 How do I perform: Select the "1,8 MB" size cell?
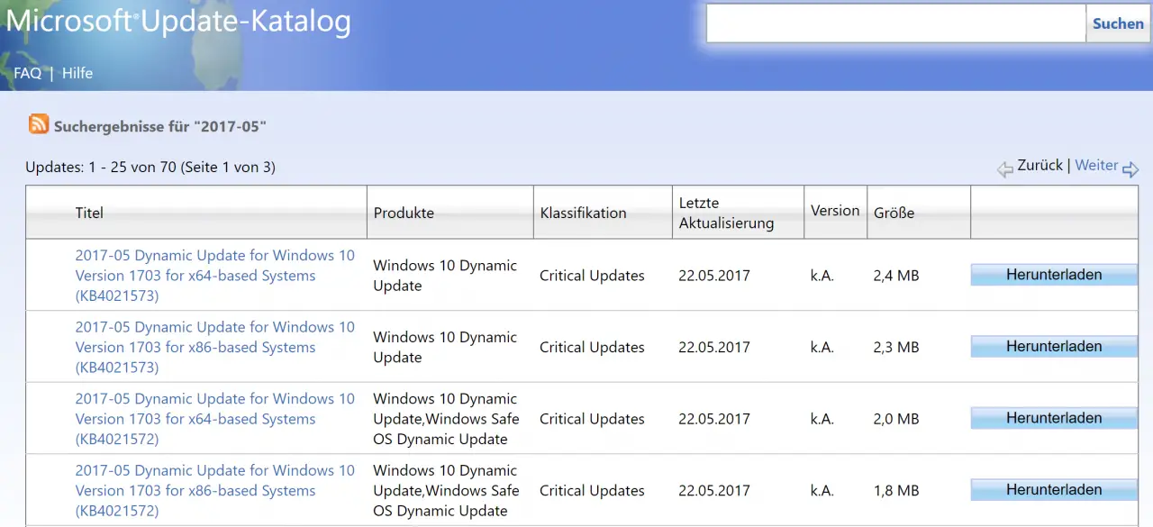click(896, 491)
